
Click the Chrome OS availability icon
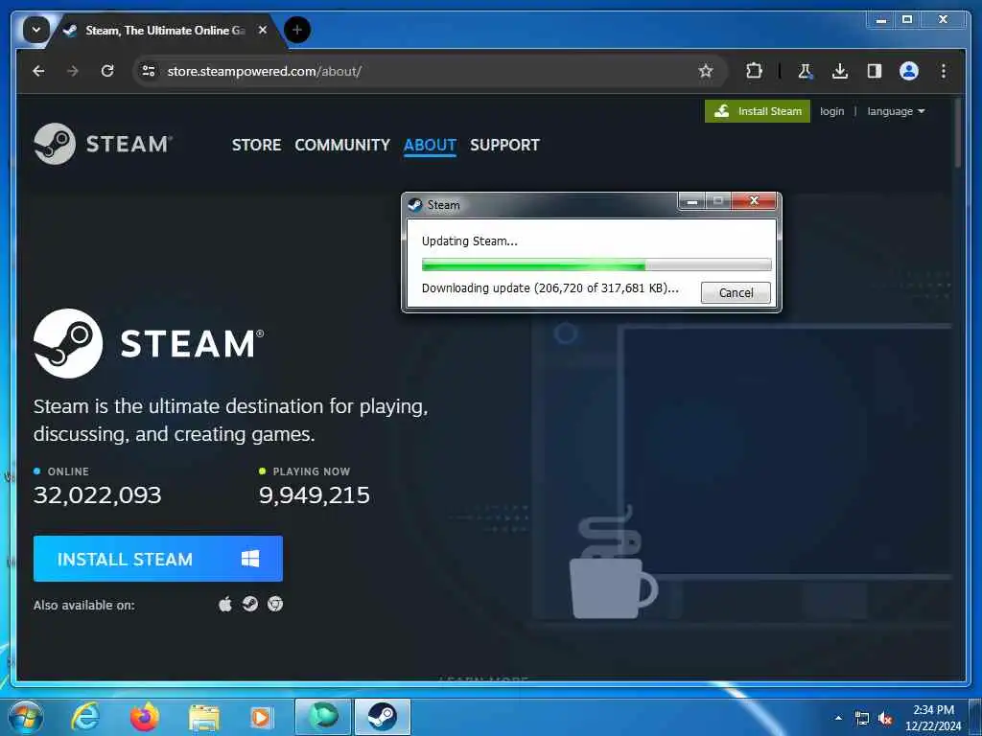point(275,604)
